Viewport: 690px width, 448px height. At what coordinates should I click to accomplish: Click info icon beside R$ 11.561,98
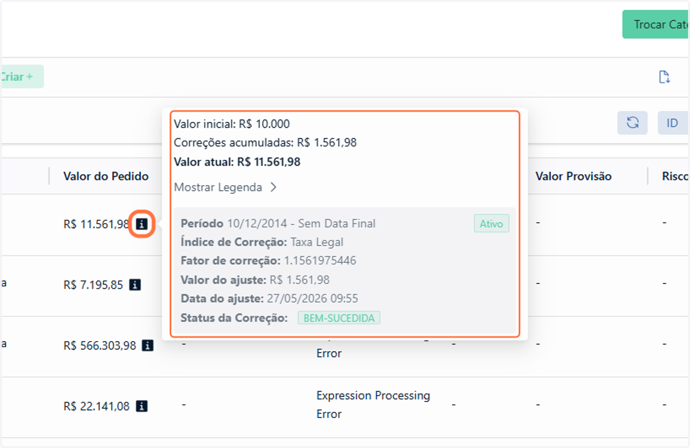coord(143,224)
